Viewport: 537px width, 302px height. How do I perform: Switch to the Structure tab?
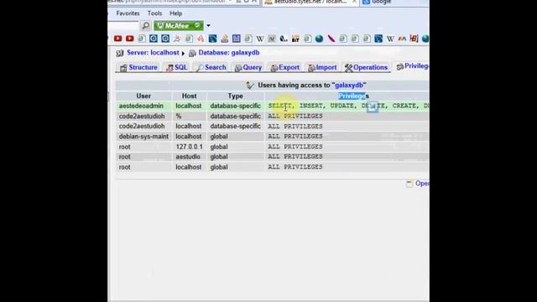pos(138,67)
